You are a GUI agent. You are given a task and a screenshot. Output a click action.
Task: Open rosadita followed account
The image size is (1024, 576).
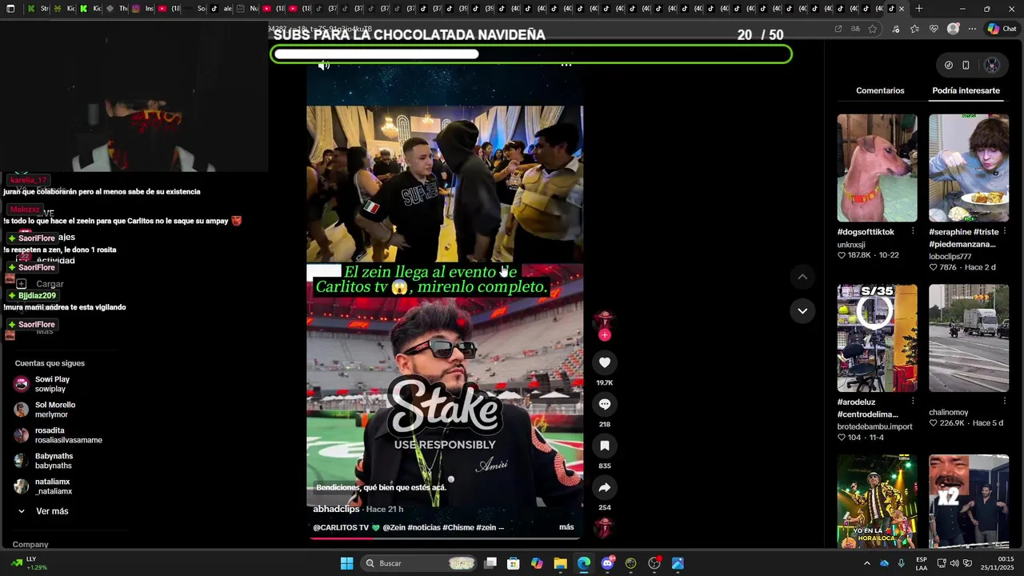58,435
